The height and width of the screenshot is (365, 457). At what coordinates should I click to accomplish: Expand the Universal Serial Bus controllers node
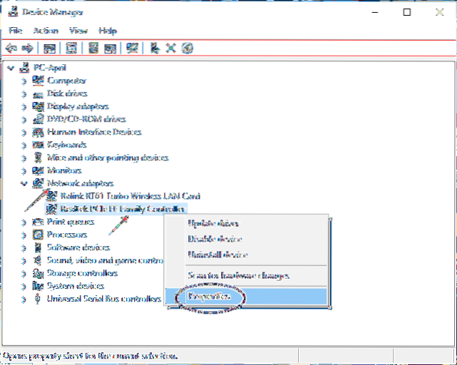click(24, 299)
